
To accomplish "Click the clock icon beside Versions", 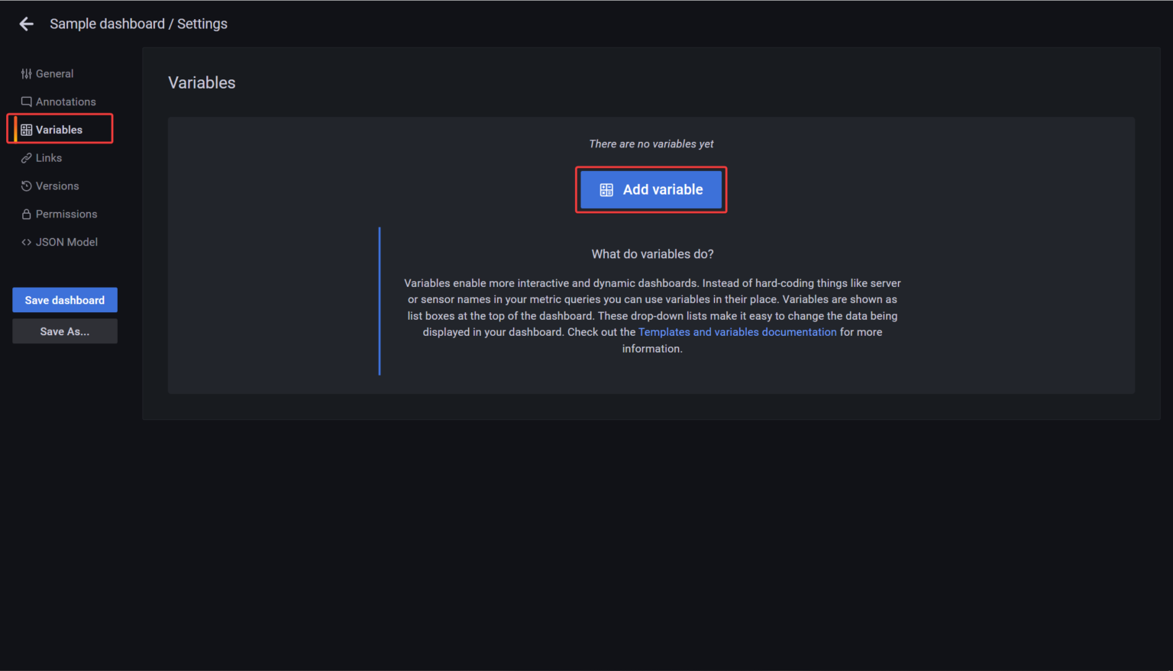I will pos(26,185).
